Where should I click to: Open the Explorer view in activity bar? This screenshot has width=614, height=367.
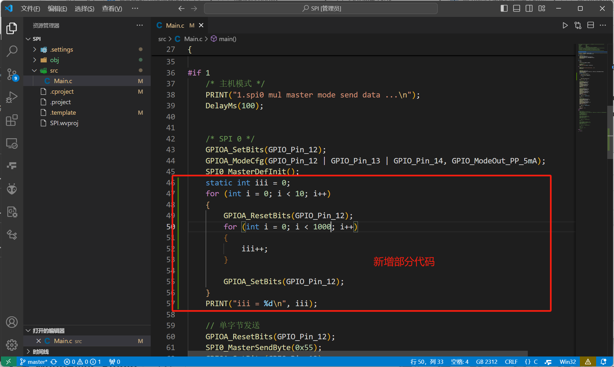(x=12, y=28)
